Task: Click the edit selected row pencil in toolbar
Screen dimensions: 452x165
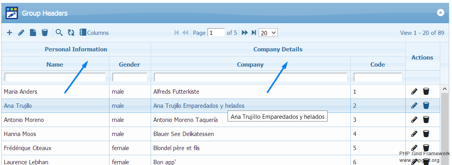Action: (x=21, y=33)
